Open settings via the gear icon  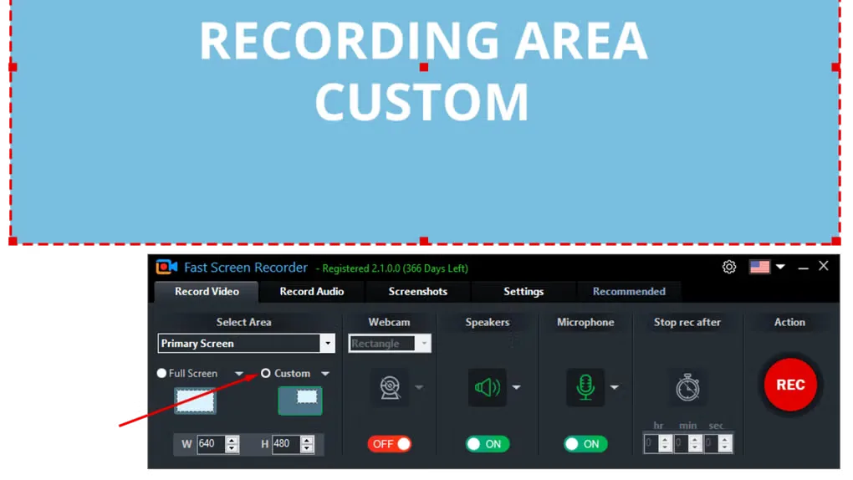729,267
